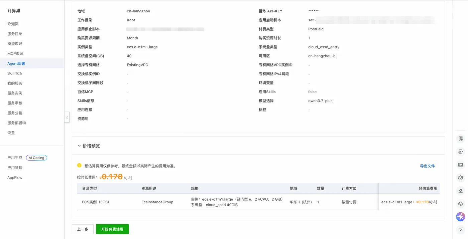
Task: Open 应用管理 in sidebar
Action: (x=15, y=168)
